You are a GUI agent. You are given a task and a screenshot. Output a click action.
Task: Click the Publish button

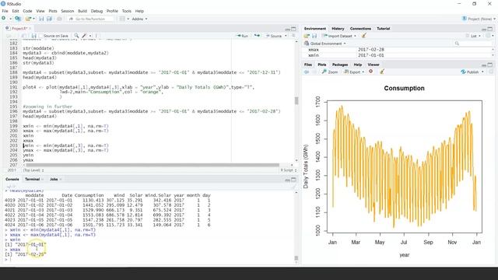coord(470,72)
